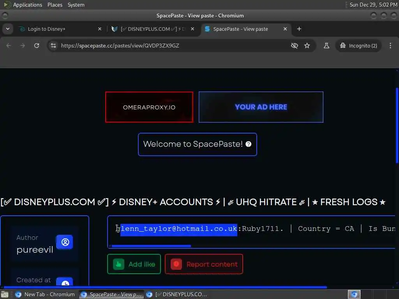The height and width of the screenshot is (299, 399).
Task: Click the page vertical scrollbar thumb
Action: tap(397, 125)
